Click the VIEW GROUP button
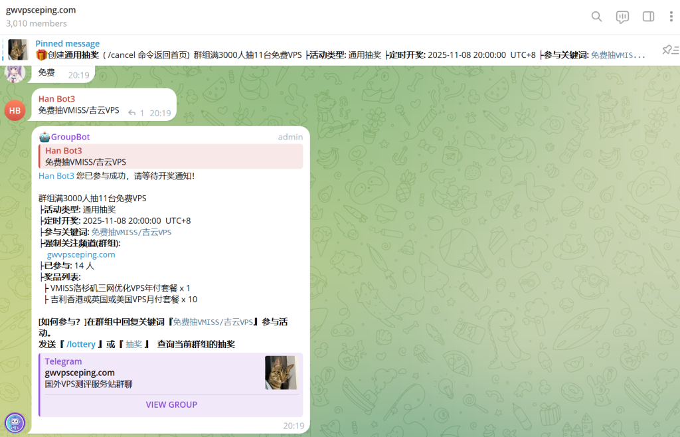The height and width of the screenshot is (437, 680). [171, 404]
